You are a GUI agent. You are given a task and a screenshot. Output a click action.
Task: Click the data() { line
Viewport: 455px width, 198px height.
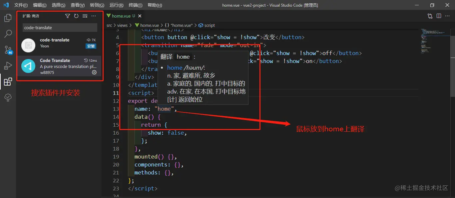pos(148,117)
